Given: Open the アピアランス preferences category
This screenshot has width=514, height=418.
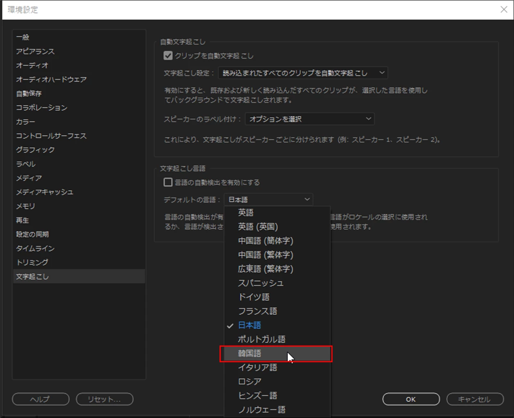Looking at the screenshot, I should point(79,51).
